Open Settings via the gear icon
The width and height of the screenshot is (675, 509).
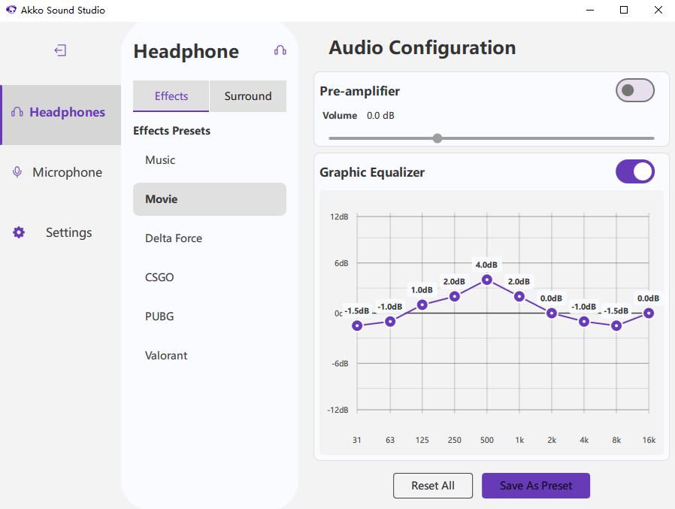[18, 232]
